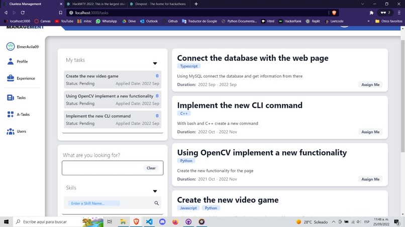Screen dimensions: 405x227
Task: Open the Create the new video game card title
Action: [228, 200]
